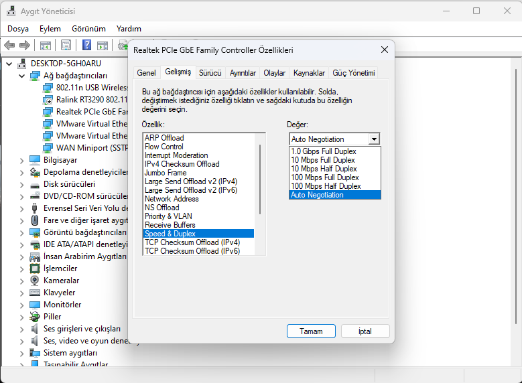
Task: Expand the Disk sürücüleri branch
Action: 22,185
